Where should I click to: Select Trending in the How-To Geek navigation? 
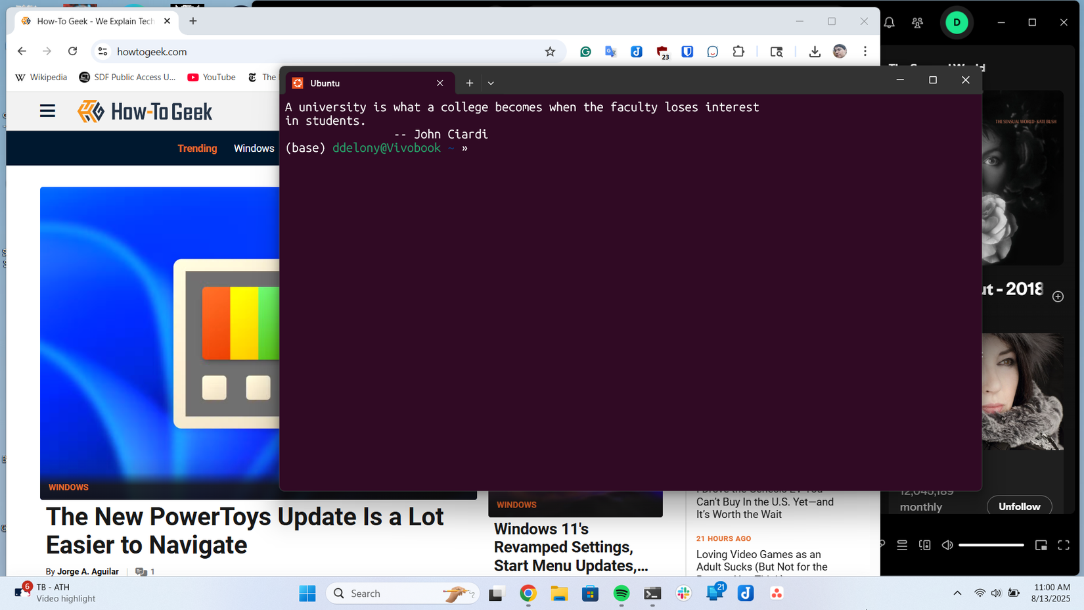coord(197,149)
